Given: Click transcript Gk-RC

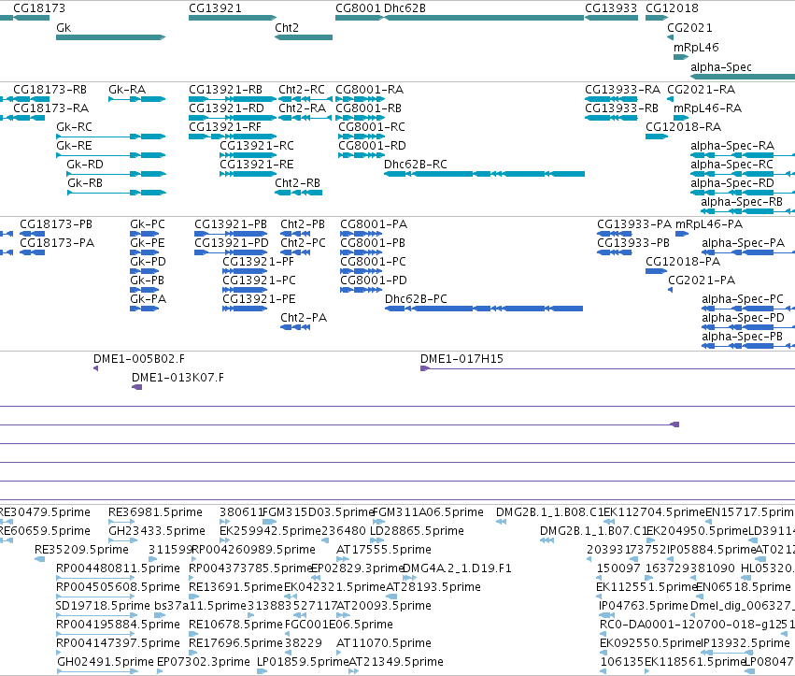Looking at the screenshot, I should [x=110, y=137].
